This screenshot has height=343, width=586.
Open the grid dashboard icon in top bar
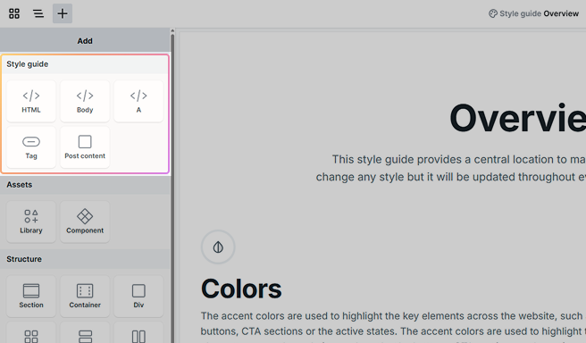[14, 13]
